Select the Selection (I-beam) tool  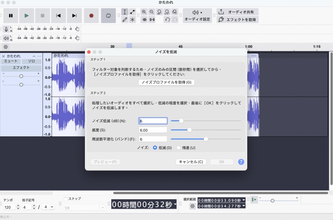click(124, 12)
